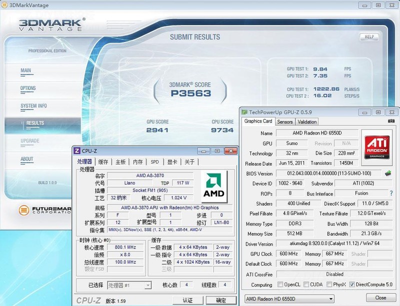The image size is (400, 306).
Task: Click the ATI Radeon logo in GPU-Z
Action: tap(377, 147)
